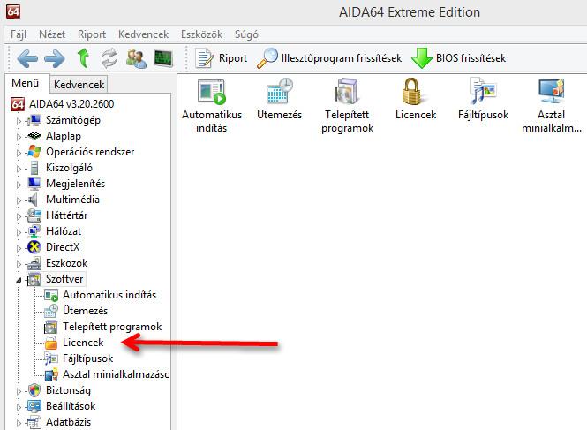587x430 pixels.
Task: Expand the Biztonság tree node
Action: (19, 391)
